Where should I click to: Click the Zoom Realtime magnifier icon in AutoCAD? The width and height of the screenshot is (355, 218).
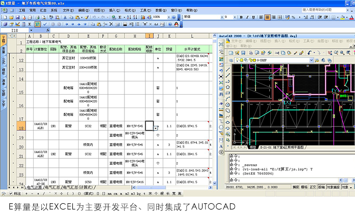click(336, 53)
